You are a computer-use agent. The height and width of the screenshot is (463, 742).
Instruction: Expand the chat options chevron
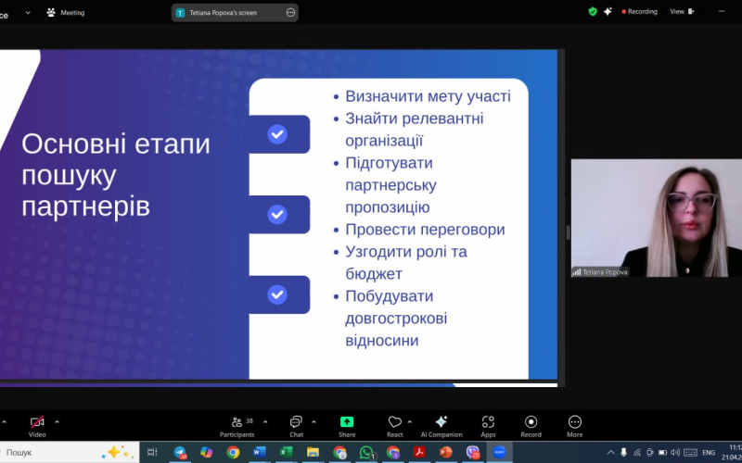pos(313,421)
